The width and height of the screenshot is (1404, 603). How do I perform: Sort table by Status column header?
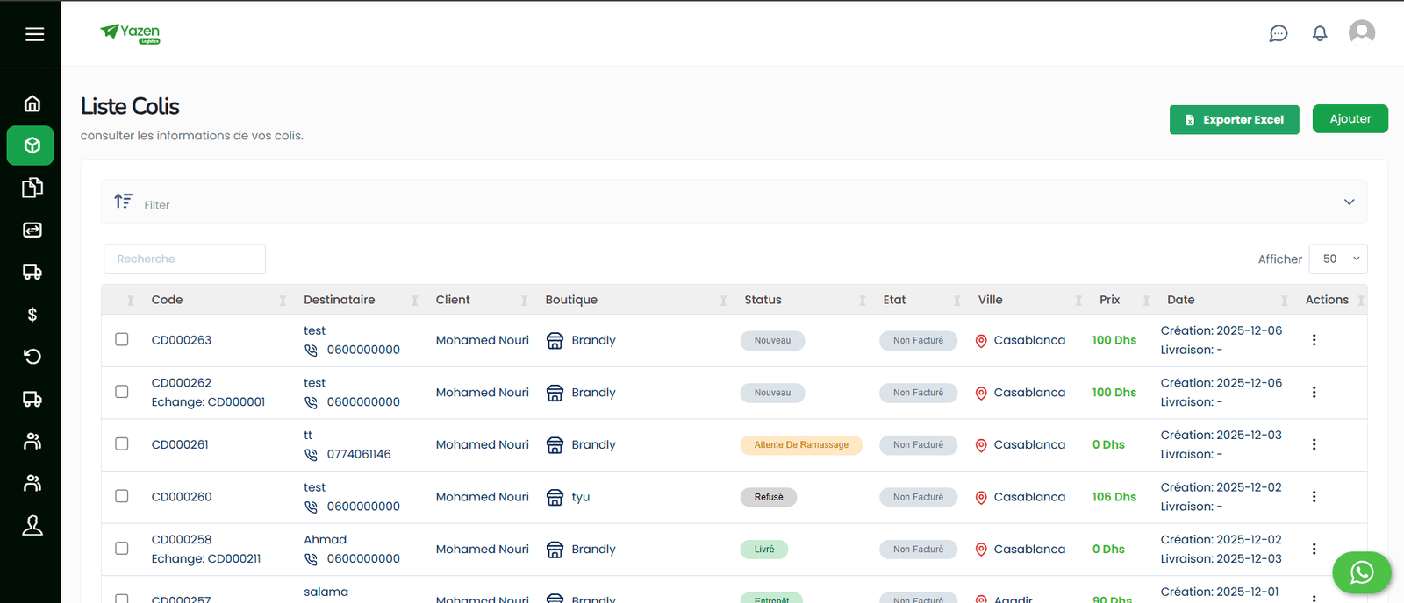(763, 300)
